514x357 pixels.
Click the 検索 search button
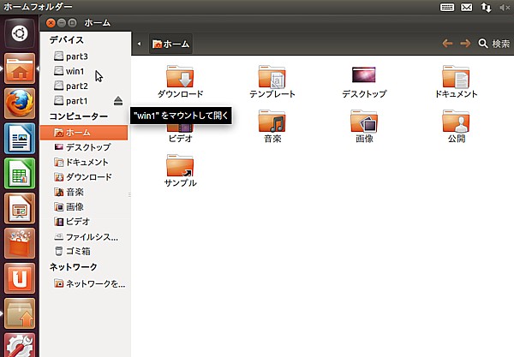click(493, 43)
